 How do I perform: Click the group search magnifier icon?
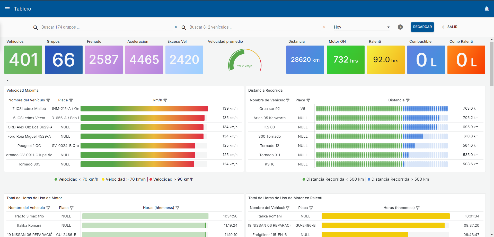point(36,28)
